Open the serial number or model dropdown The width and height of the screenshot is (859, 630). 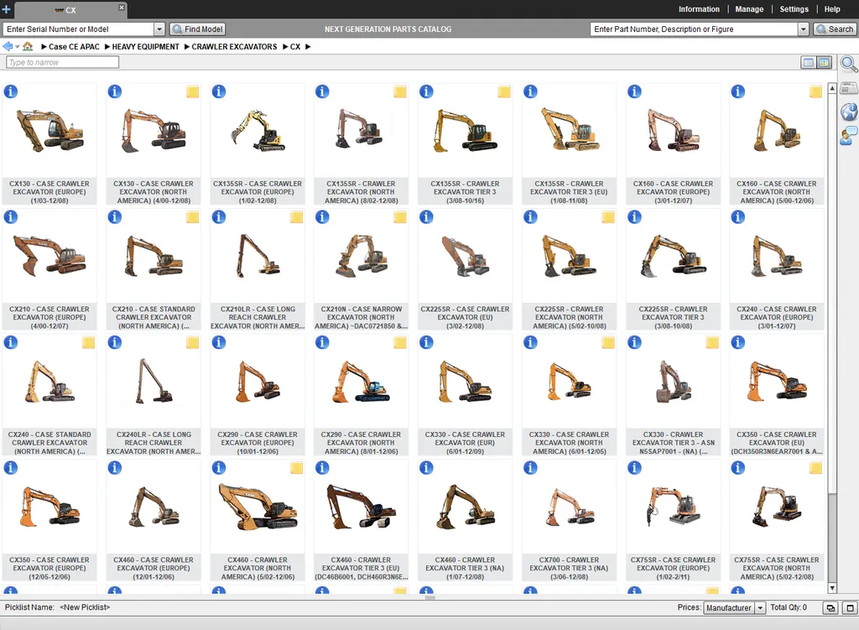159,29
